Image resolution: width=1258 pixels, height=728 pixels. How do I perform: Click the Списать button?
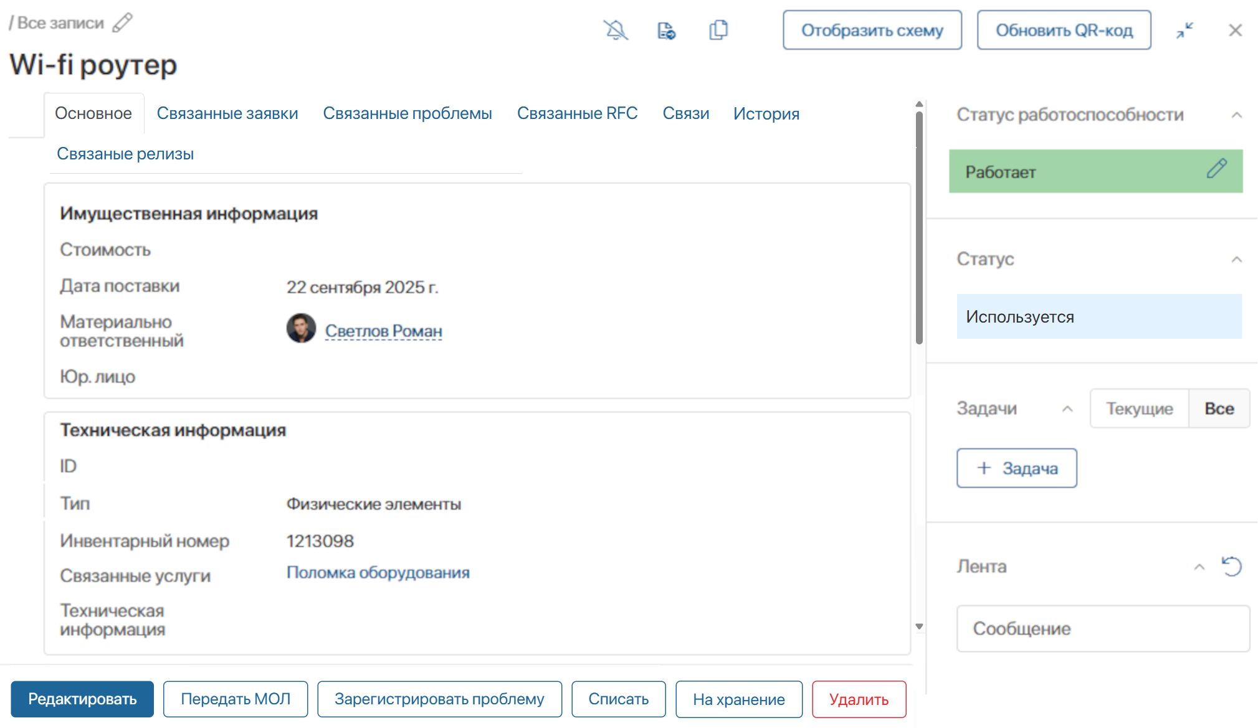pyautogui.click(x=619, y=699)
